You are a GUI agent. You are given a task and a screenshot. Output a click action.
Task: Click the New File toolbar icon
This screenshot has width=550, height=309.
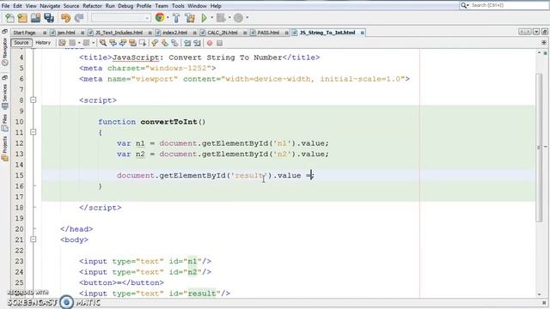[x=9, y=18]
